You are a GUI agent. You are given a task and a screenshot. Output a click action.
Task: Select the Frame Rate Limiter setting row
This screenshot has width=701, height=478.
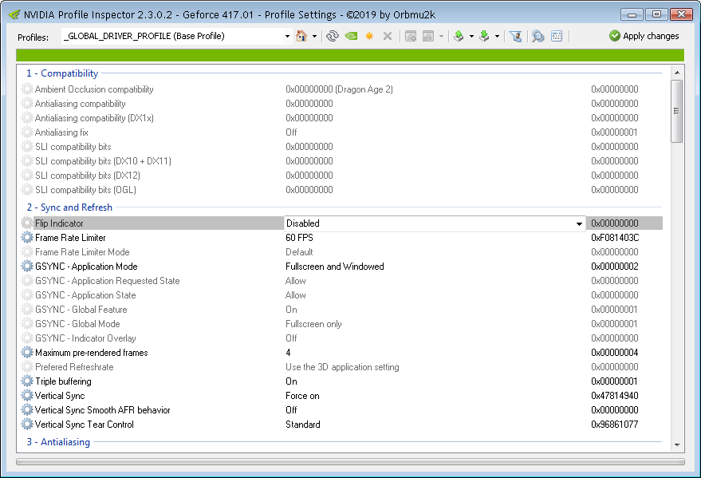(341, 238)
